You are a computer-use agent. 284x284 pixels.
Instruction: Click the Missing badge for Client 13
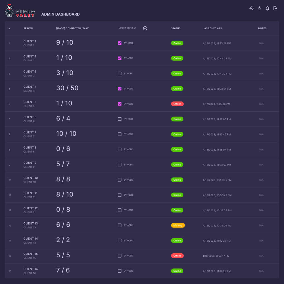click(x=178, y=225)
